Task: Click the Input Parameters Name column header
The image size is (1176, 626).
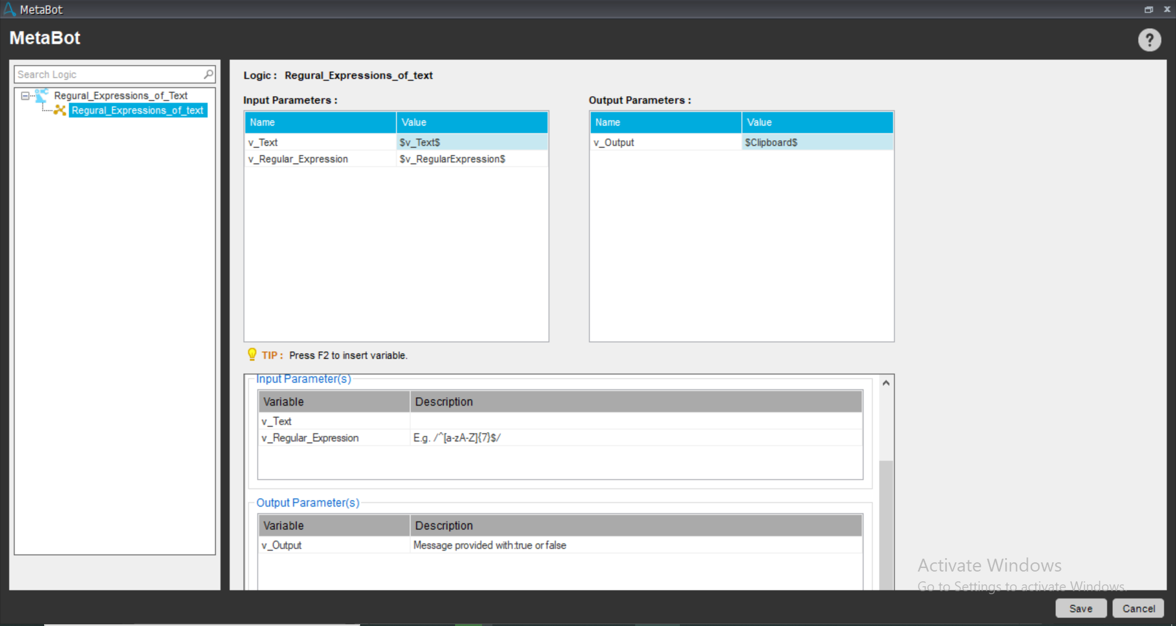Action: 320,122
